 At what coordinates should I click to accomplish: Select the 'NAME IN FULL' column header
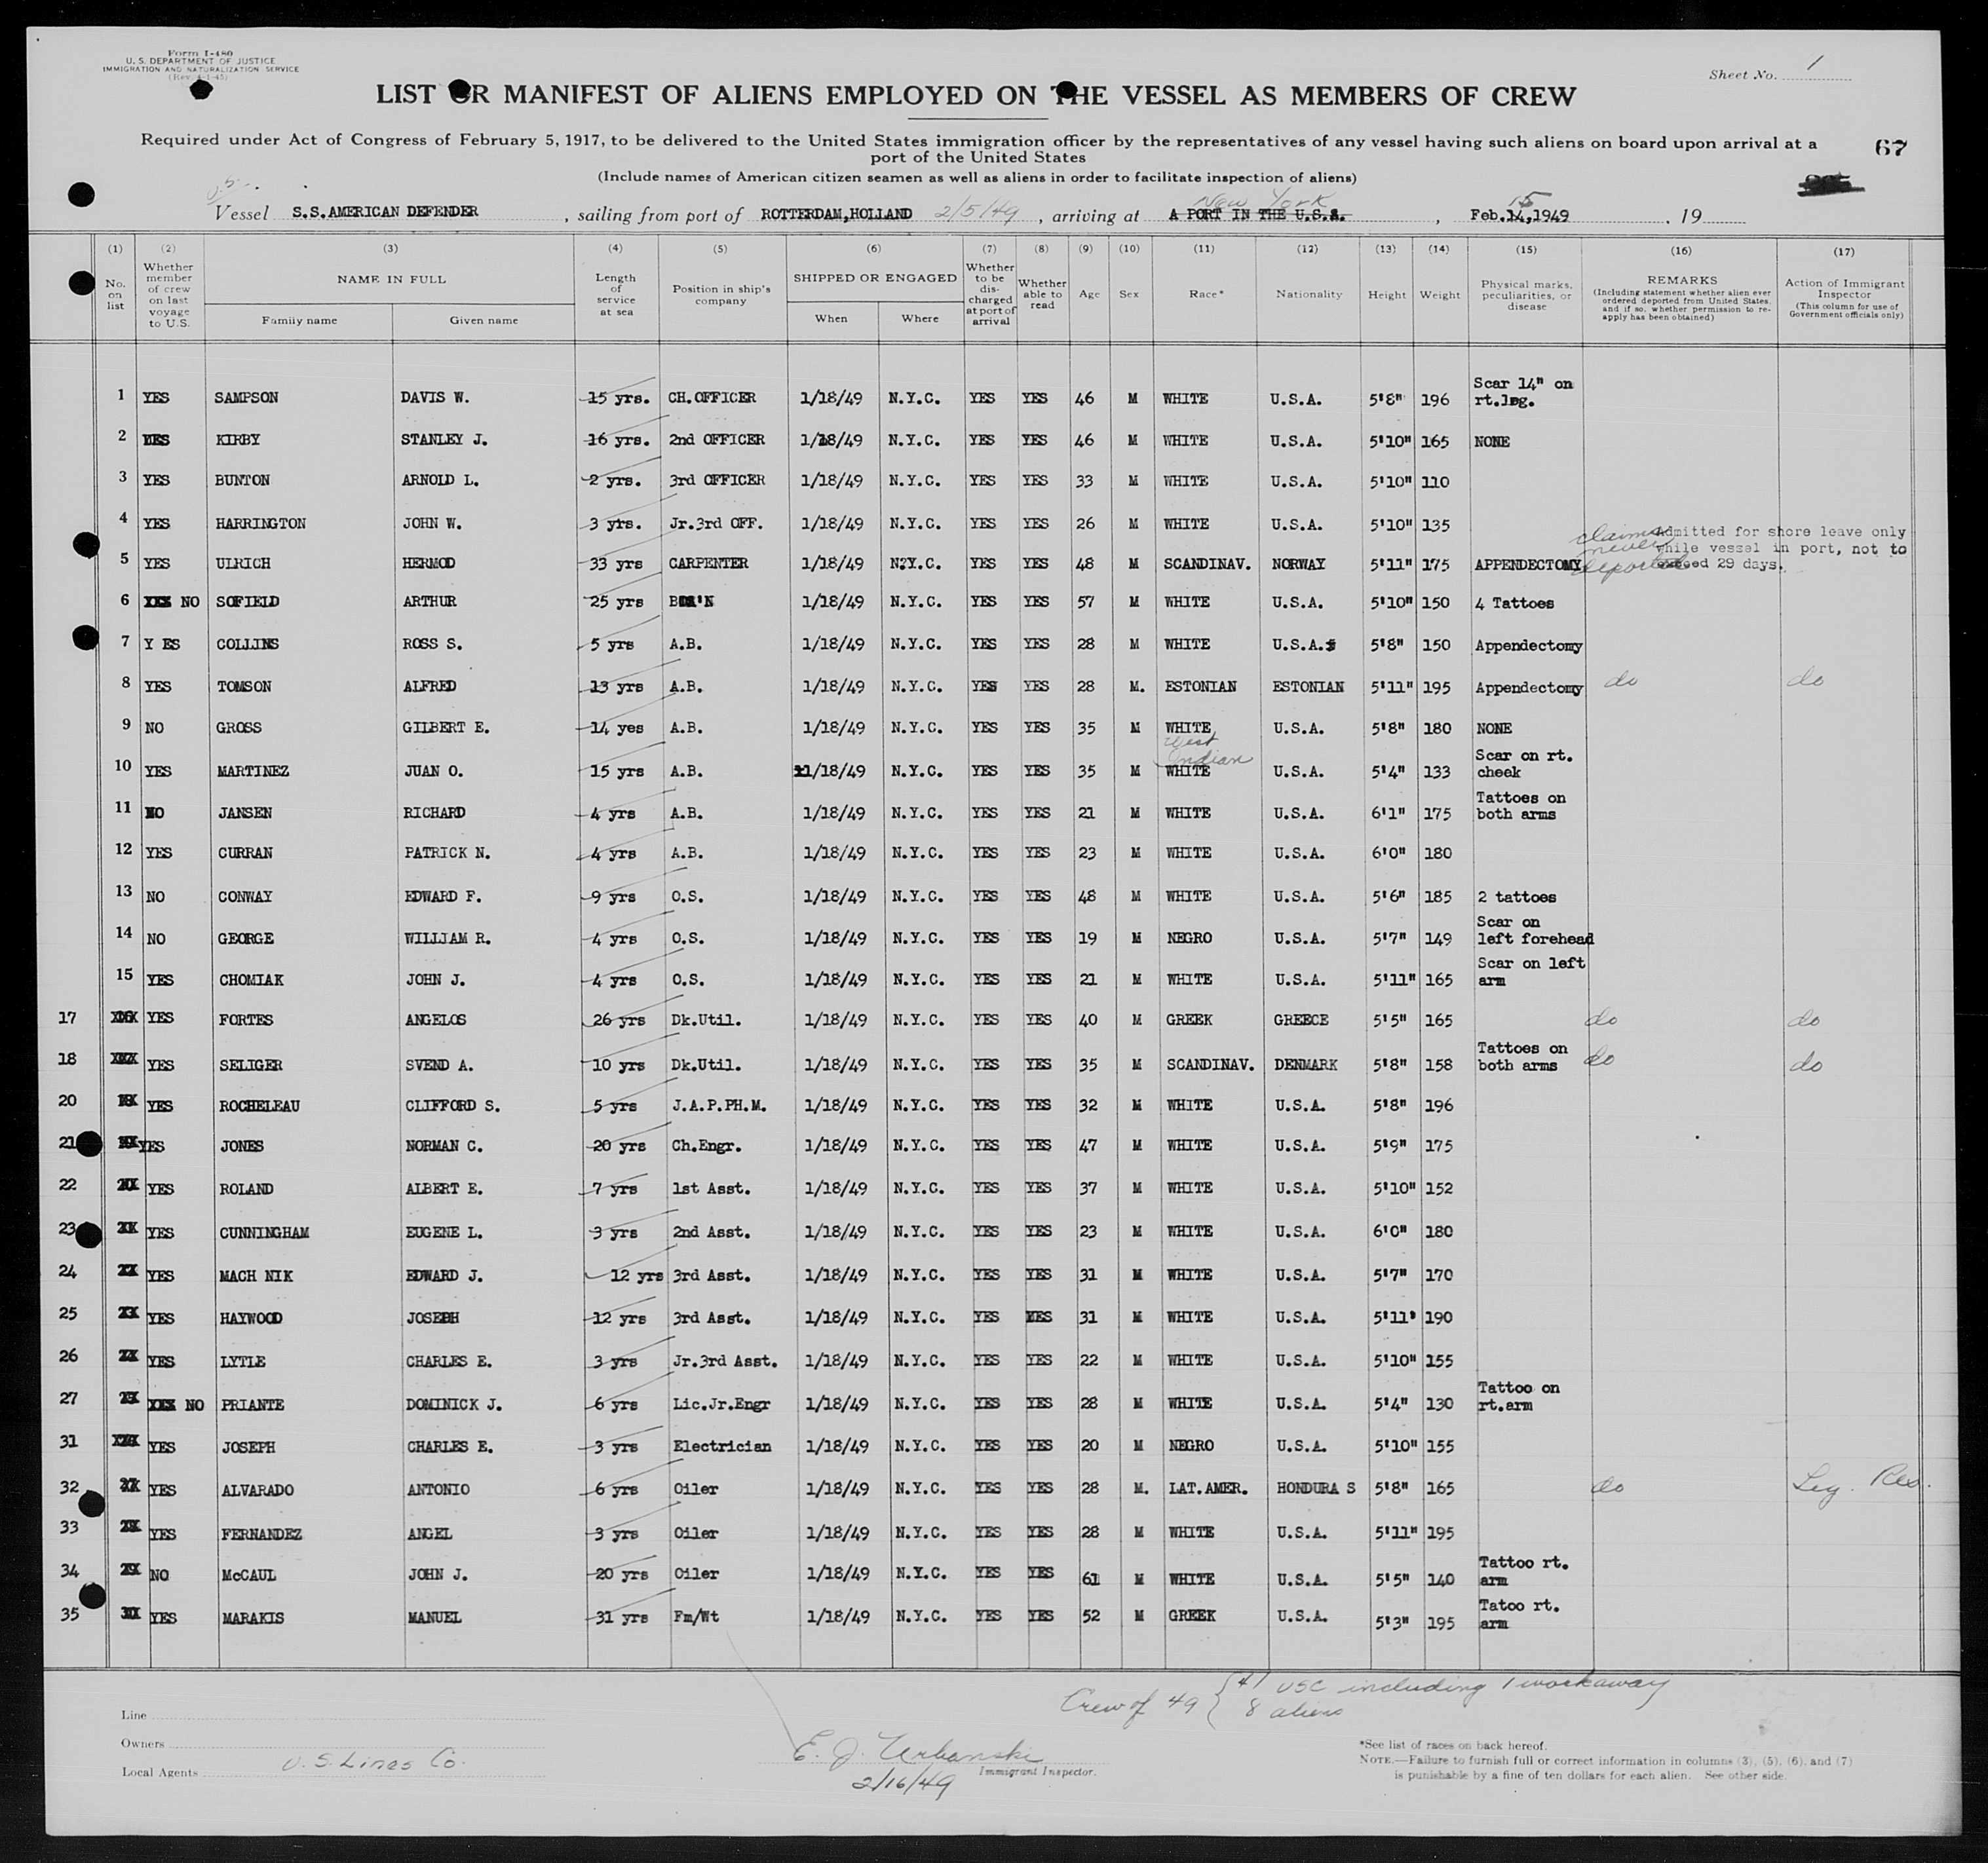[391, 279]
